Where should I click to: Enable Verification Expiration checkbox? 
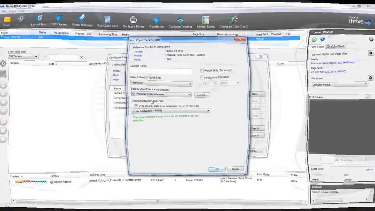click(x=202, y=78)
